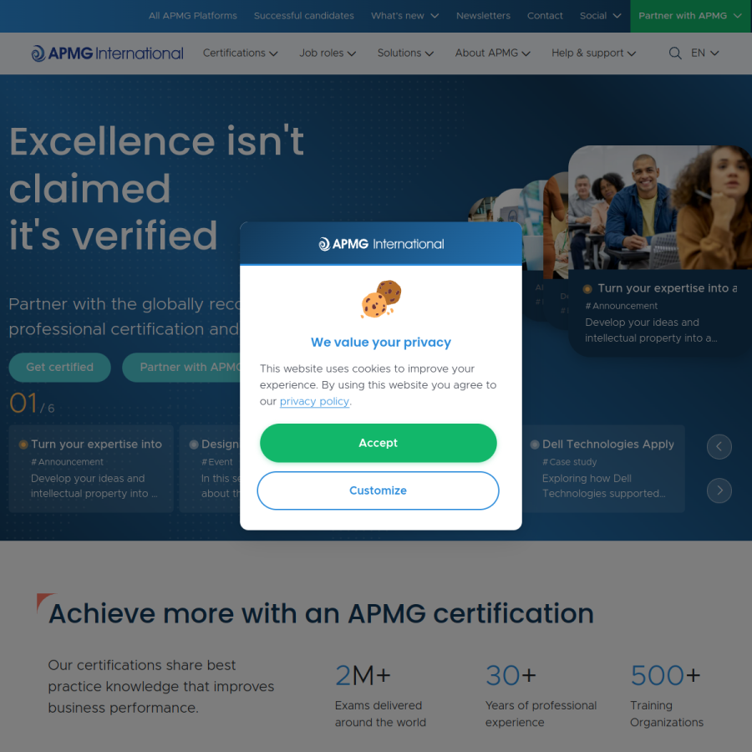The height and width of the screenshot is (752, 752).
Task: Open Successful candidates page
Action: coord(303,16)
